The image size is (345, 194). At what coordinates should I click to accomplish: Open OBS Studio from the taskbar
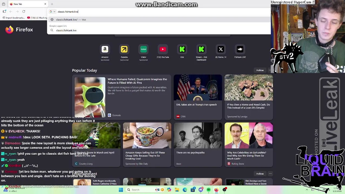coord(225,190)
